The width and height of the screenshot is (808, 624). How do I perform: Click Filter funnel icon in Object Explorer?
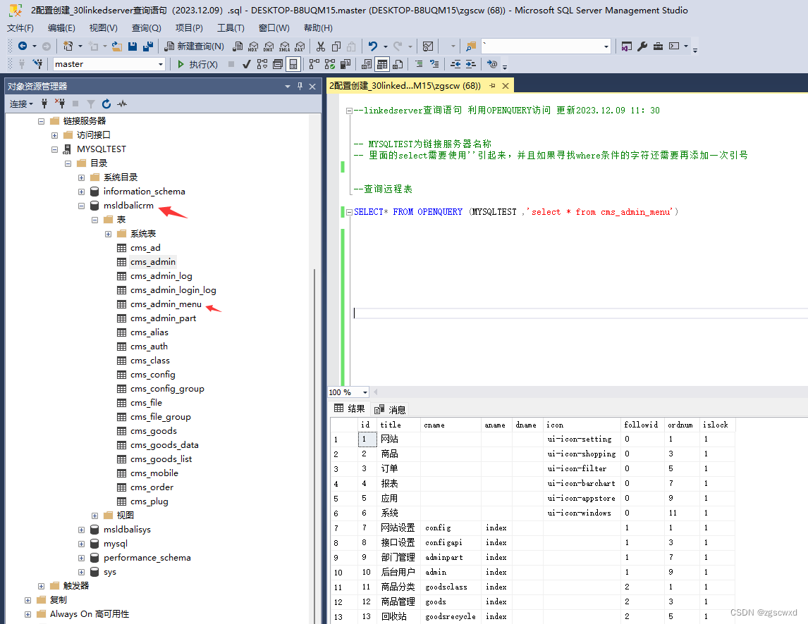point(91,104)
